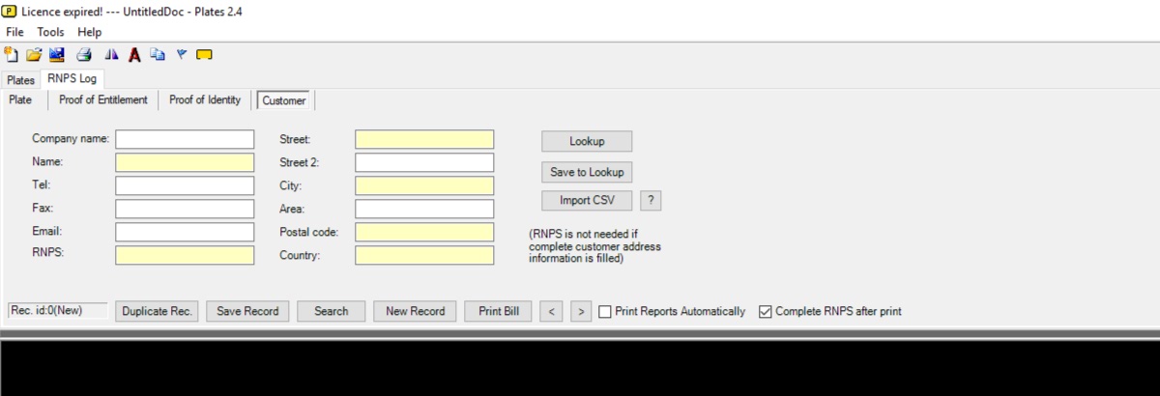Focus the Company name input field

coord(185,139)
